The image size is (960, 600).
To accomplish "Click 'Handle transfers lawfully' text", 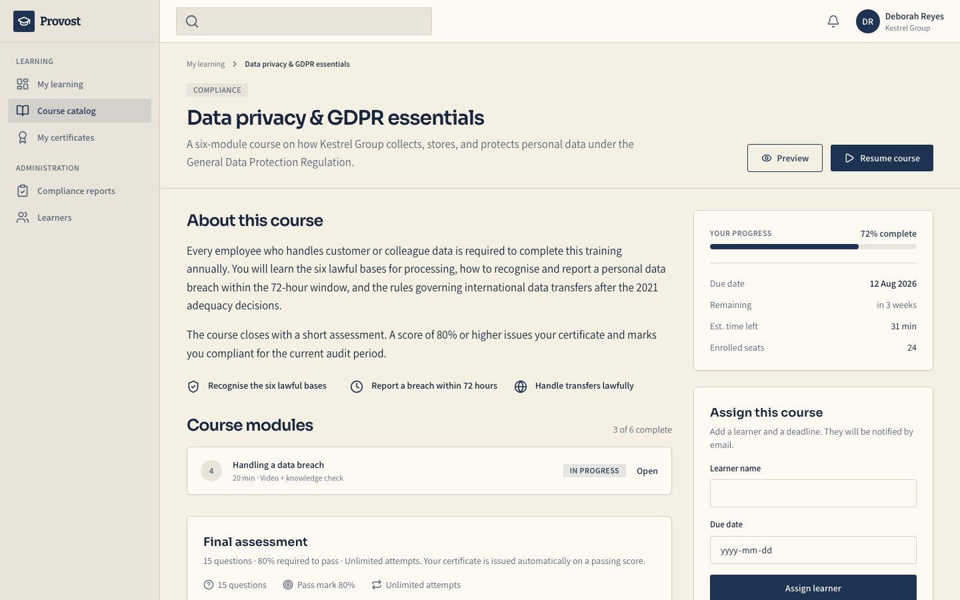I will click(584, 385).
